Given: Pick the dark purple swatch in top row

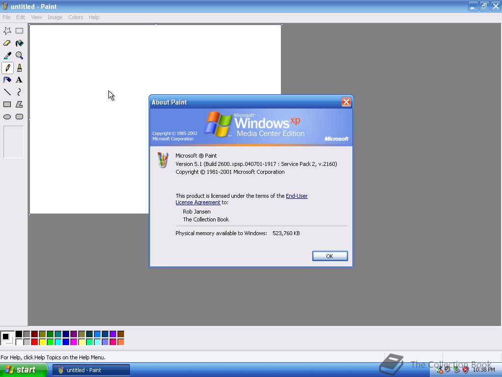Looking at the screenshot, I should click(74, 334).
